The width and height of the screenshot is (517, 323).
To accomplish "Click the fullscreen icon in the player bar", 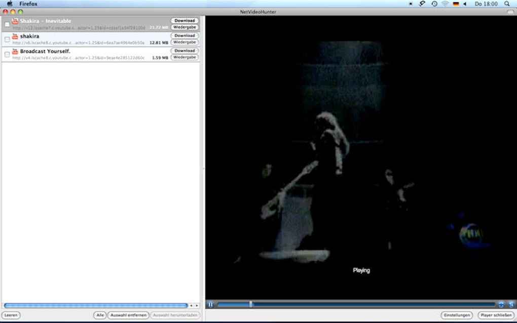I will click(511, 305).
